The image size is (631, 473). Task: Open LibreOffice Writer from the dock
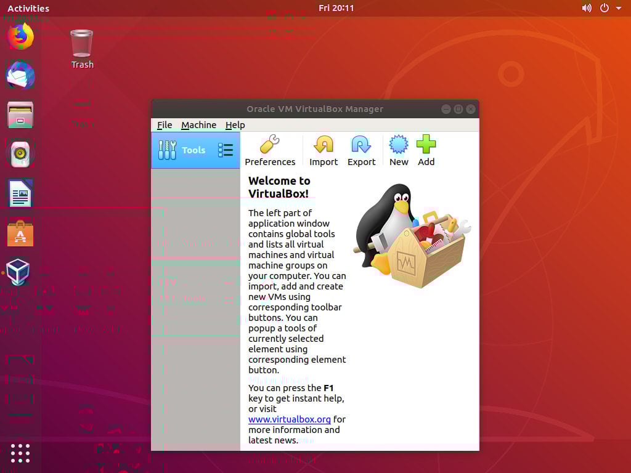(x=19, y=193)
